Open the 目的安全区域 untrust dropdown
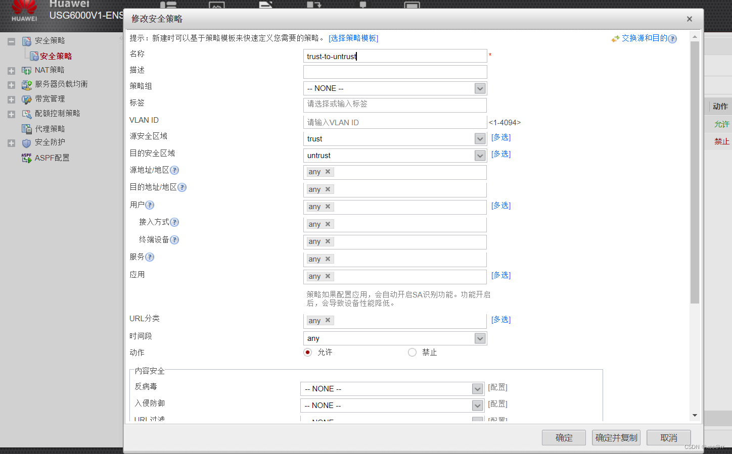 [480, 156]
